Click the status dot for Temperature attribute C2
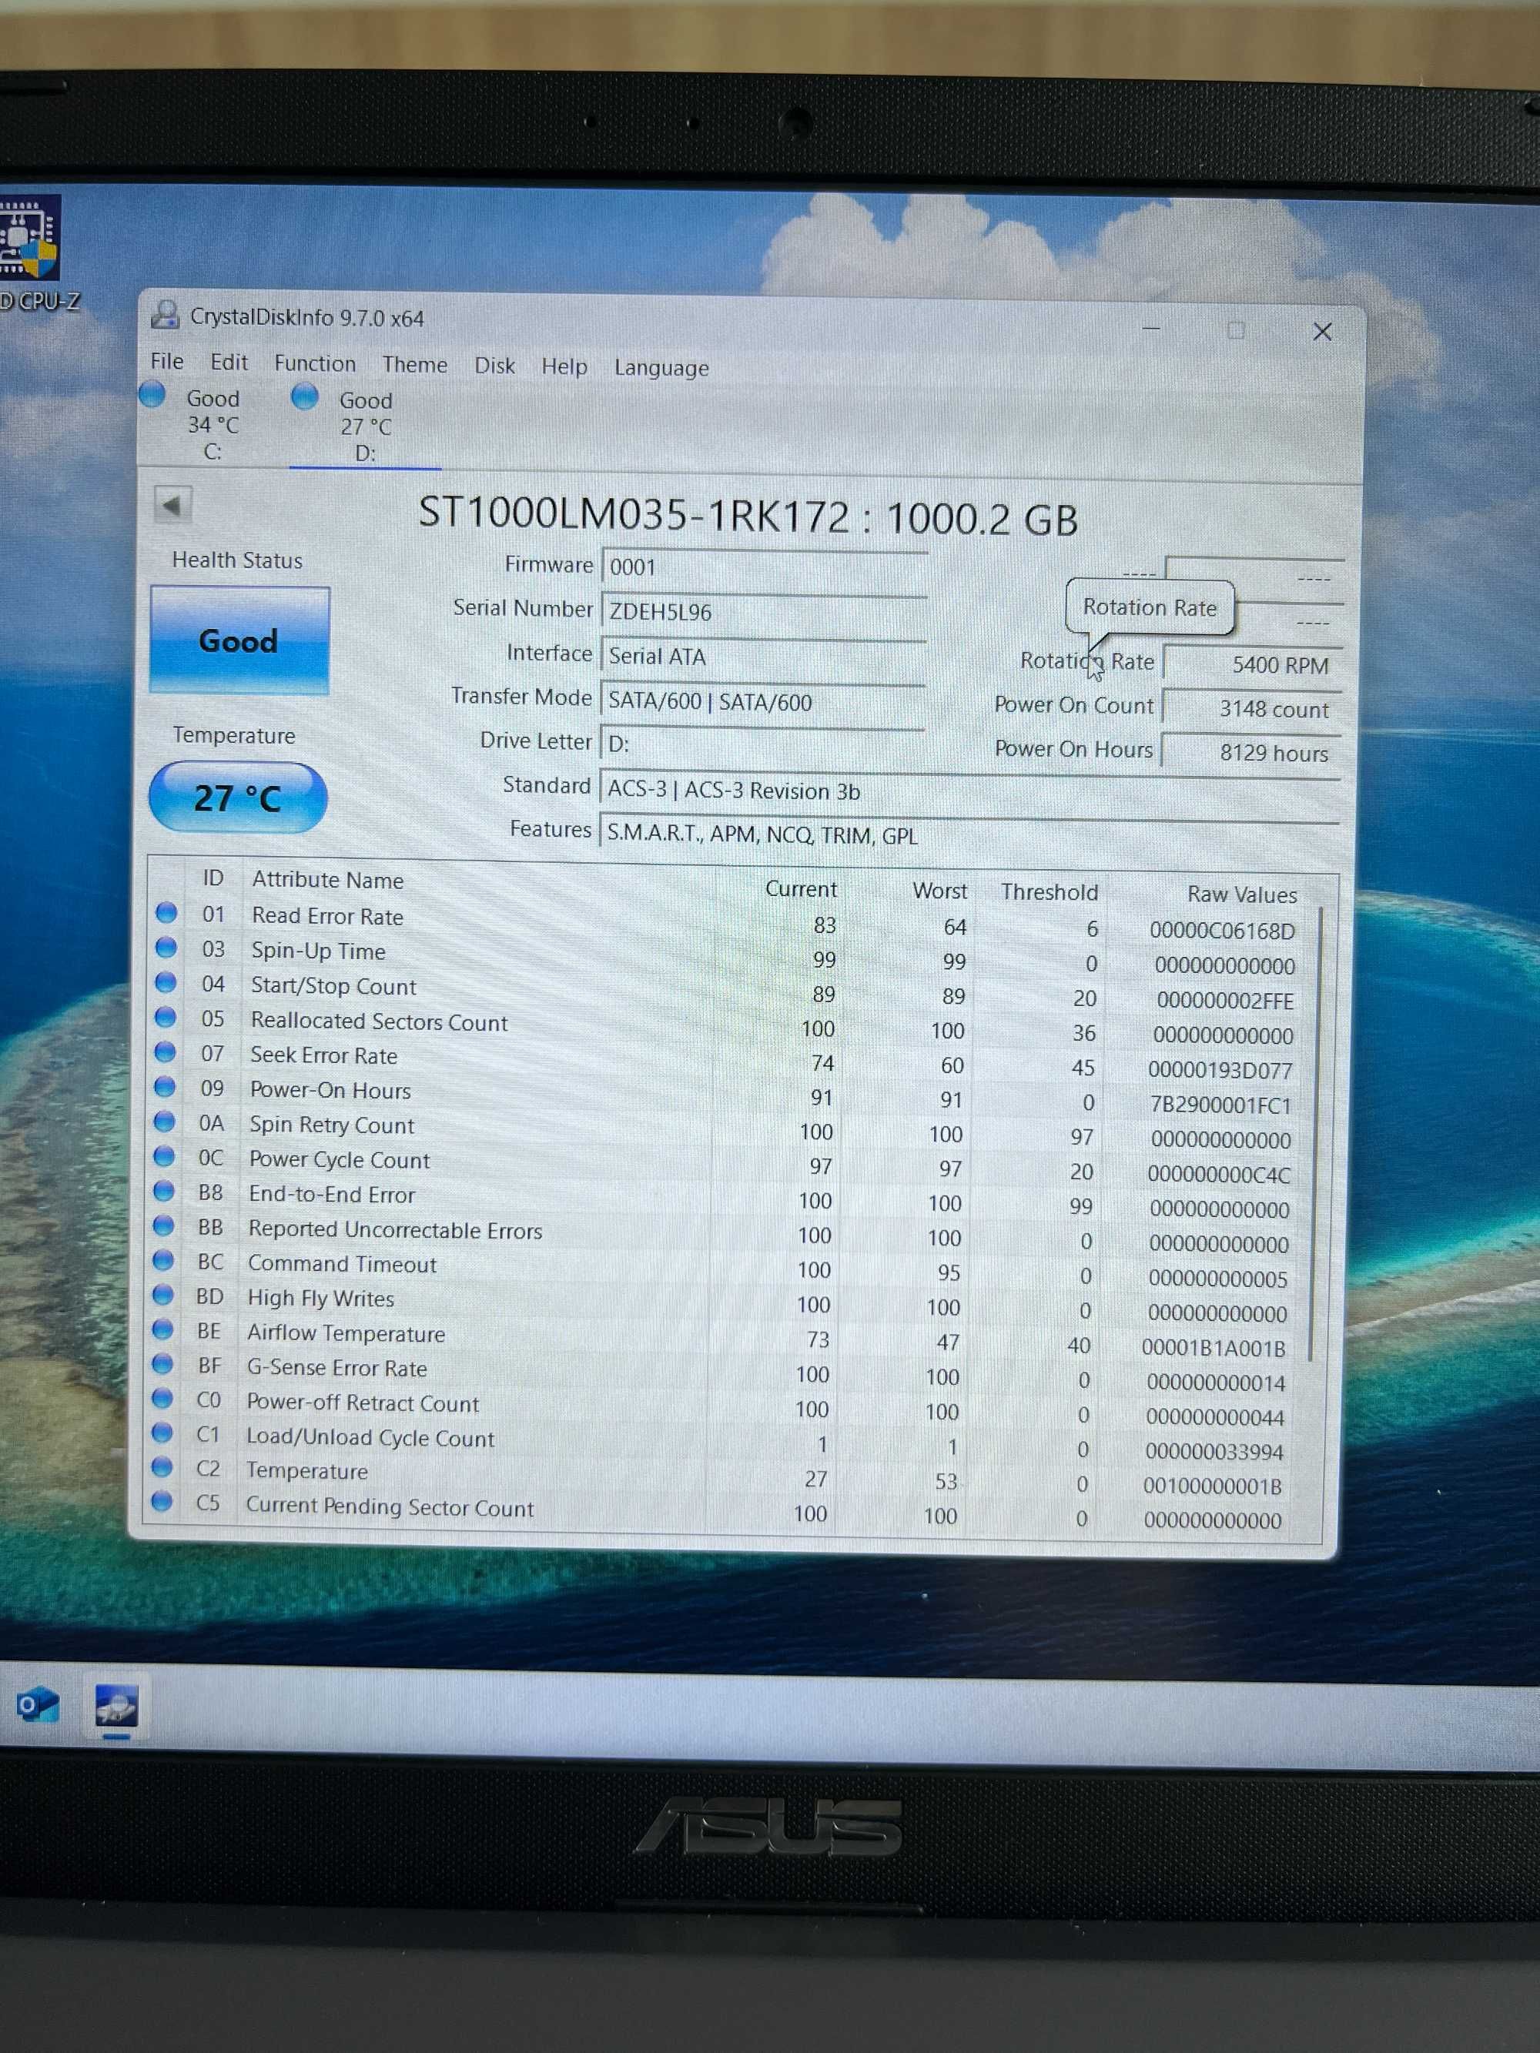 click(x=162, y=1466)
